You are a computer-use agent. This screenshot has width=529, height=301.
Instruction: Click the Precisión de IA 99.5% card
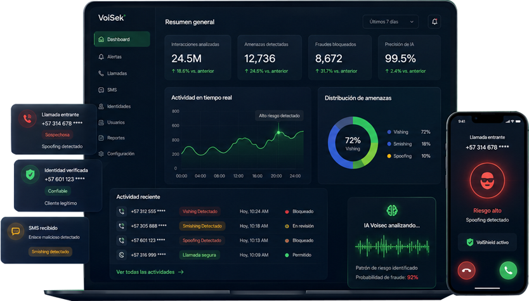point(409,58)
